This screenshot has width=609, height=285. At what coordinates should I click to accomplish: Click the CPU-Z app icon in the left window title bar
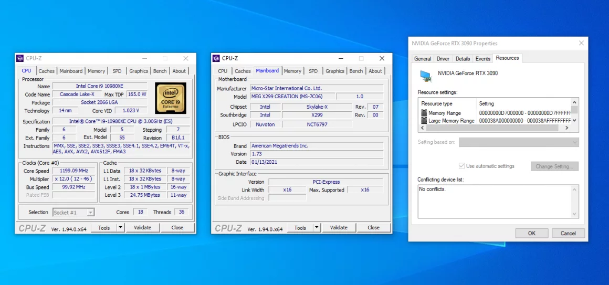pos(20,58)
